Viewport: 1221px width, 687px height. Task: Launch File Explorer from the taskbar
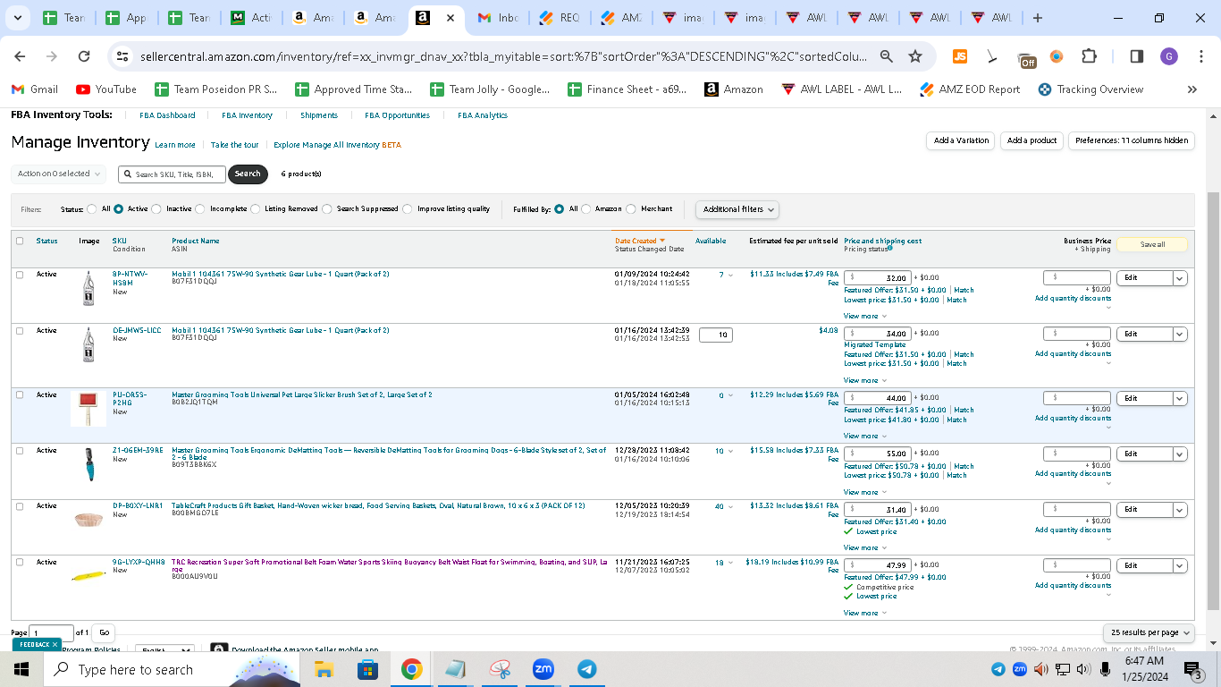(x=324, y=669)
